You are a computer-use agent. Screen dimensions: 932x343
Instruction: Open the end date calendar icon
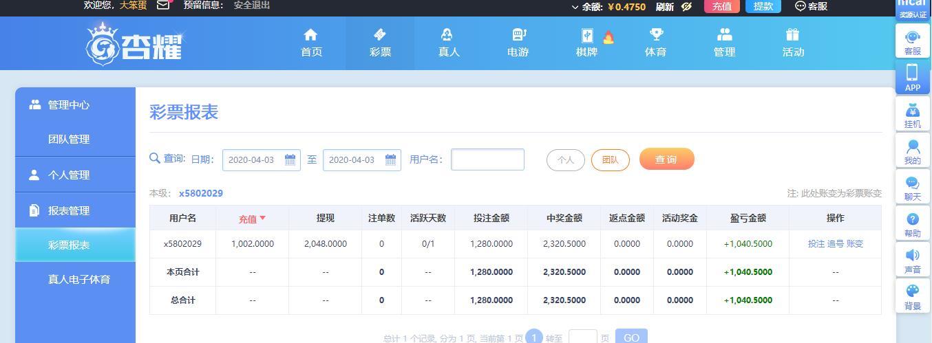(x=390, y=159)
